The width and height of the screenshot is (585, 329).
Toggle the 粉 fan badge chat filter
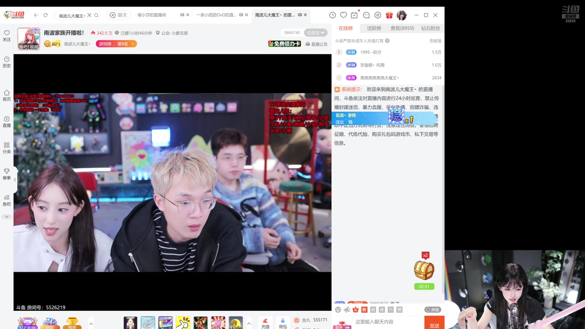[364, 310]
